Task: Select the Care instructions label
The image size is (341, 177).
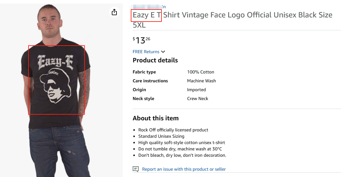Action: coord(150,81)
